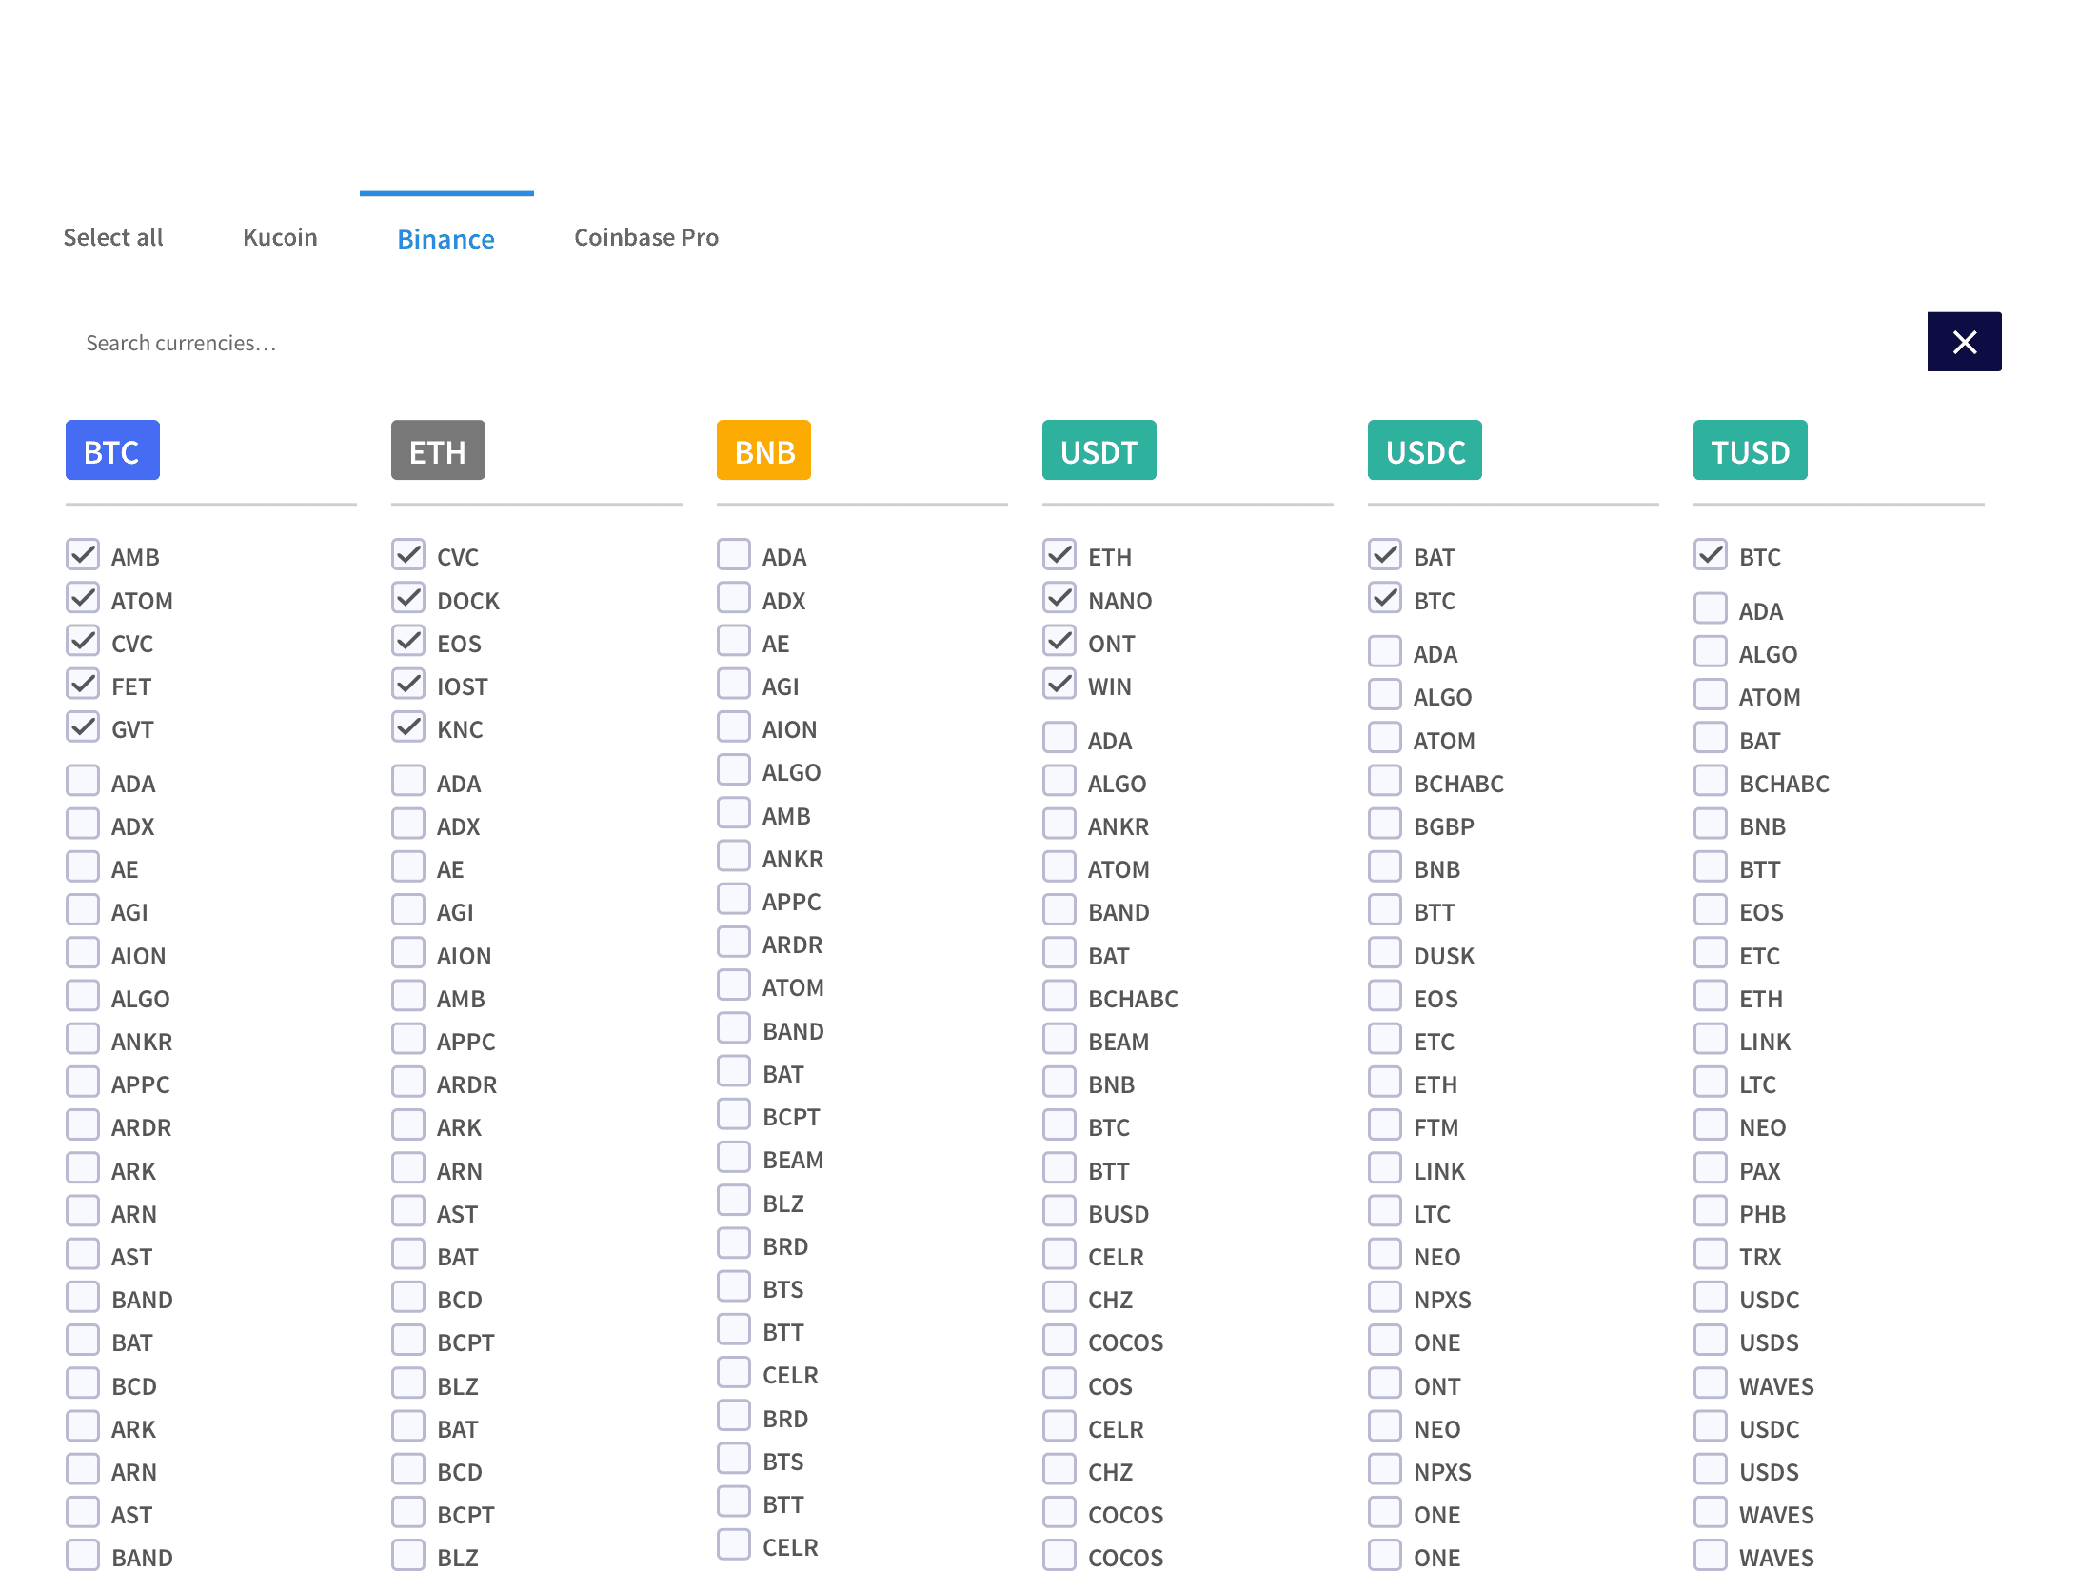Check ADA in the BTC column
2079x1571 pixels.
(83, 781)
